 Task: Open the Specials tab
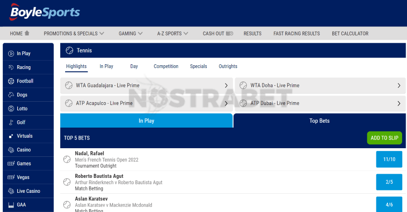199,66
